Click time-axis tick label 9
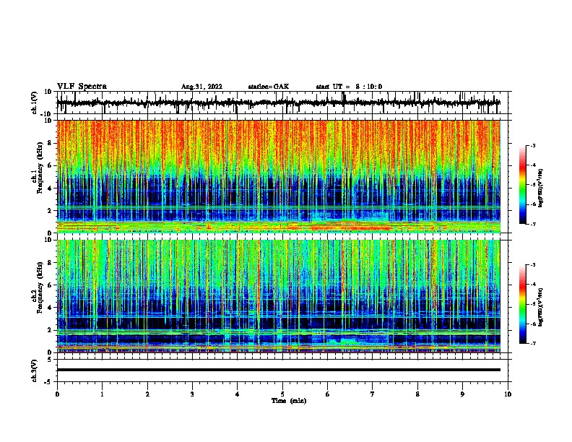Image resolution: width=572 pixels, height=442 pixels. [x=462, y=394]
